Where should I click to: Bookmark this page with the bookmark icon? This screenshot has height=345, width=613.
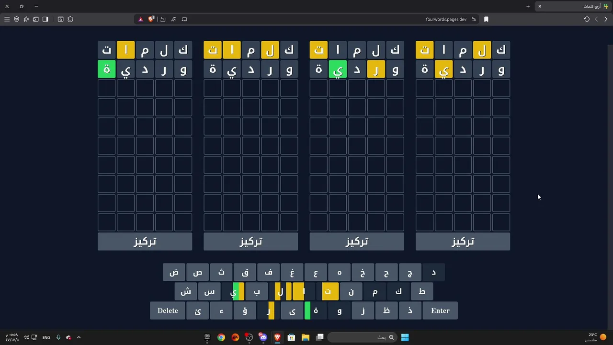pos(486,19)
